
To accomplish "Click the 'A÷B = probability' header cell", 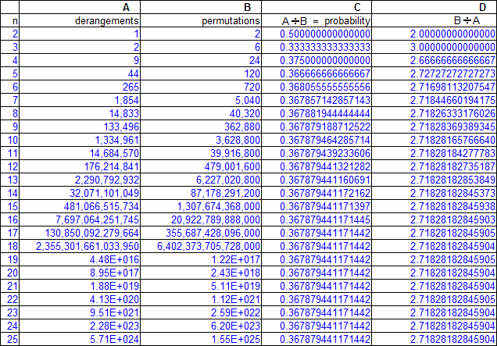I will coord(316,20).
